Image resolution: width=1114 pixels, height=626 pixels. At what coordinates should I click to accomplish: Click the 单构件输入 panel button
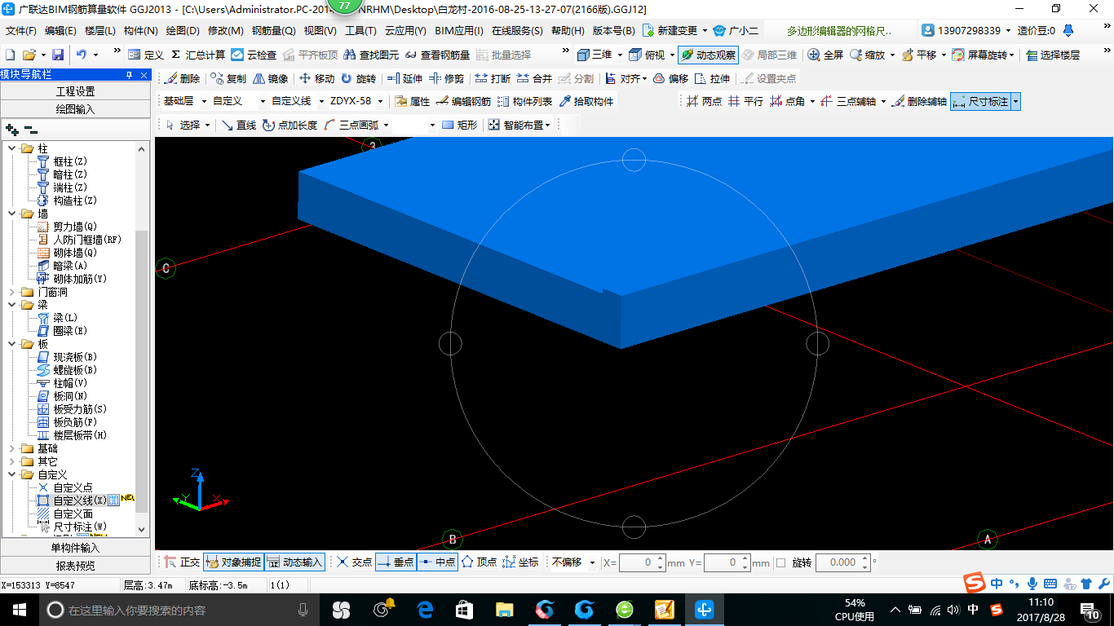coord(75,548)
